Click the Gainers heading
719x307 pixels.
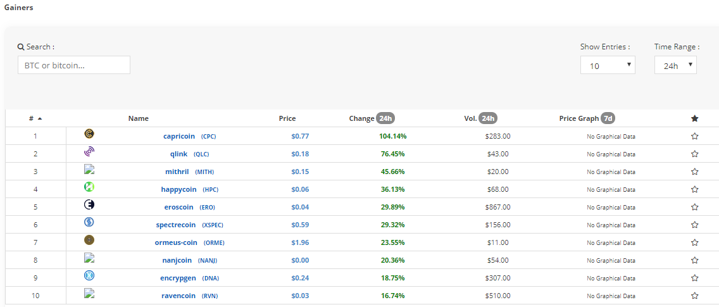pos(18,8)
